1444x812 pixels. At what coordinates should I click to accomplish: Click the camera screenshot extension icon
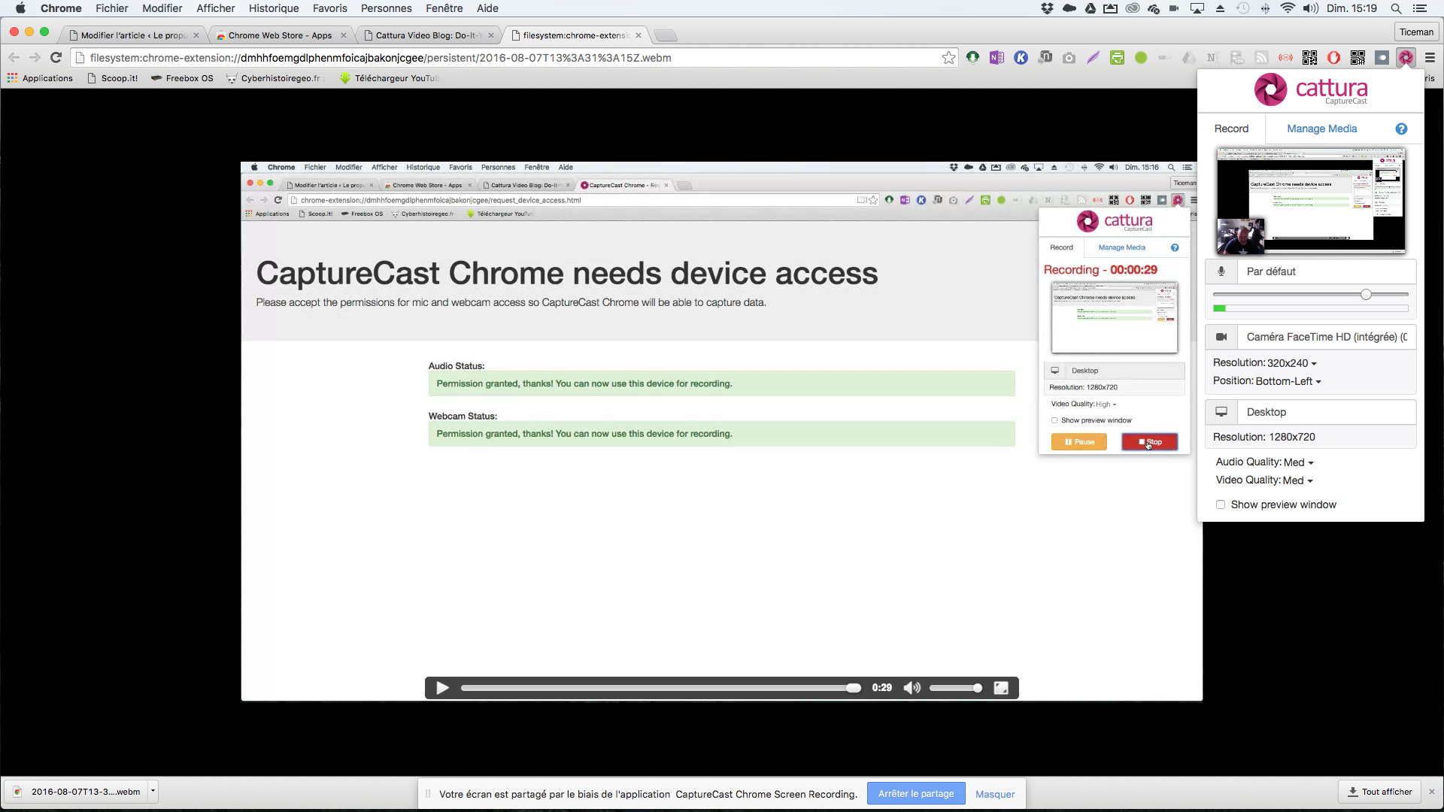click(x=1069, y=58)
